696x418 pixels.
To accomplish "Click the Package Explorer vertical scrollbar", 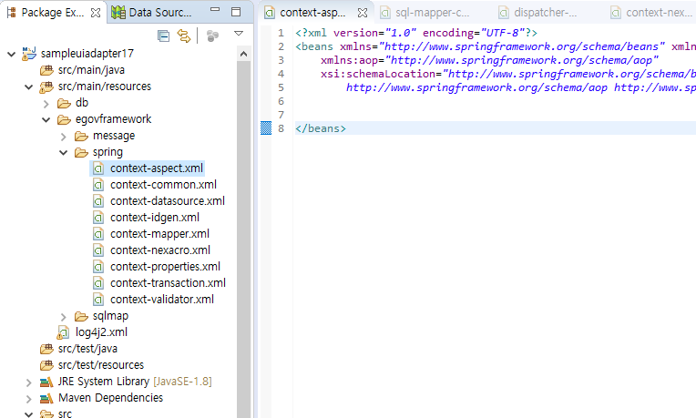I will pyautogui.click(x=243, y=228).
